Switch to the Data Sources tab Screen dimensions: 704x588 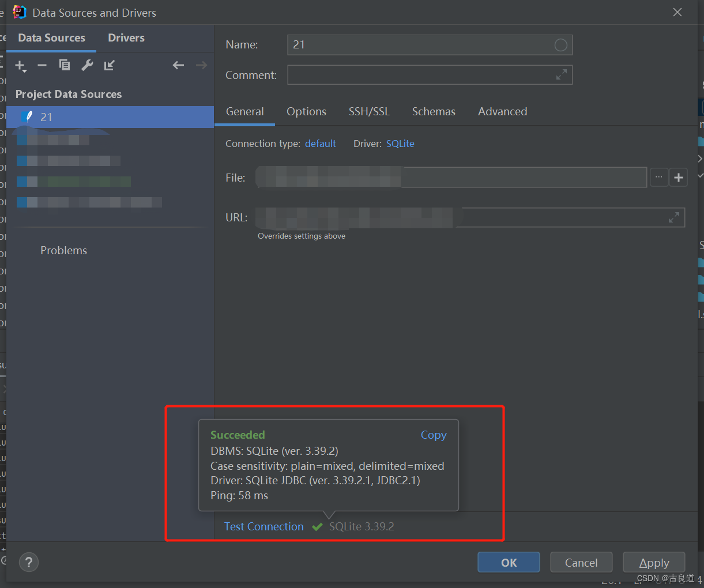click(x=51, y=38)
